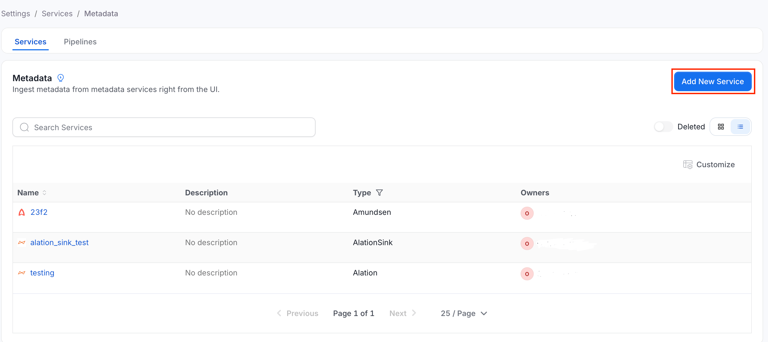Screen dimensions: 768x342
Task: Click the Type column header text
Action: coord(362,193)
